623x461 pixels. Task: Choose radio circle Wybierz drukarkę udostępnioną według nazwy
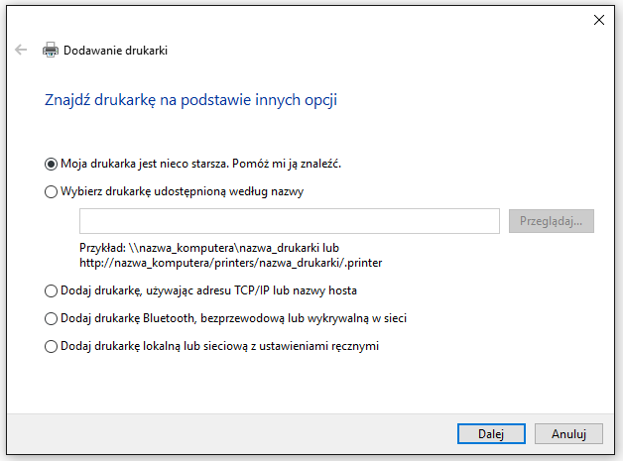[51, 191]
